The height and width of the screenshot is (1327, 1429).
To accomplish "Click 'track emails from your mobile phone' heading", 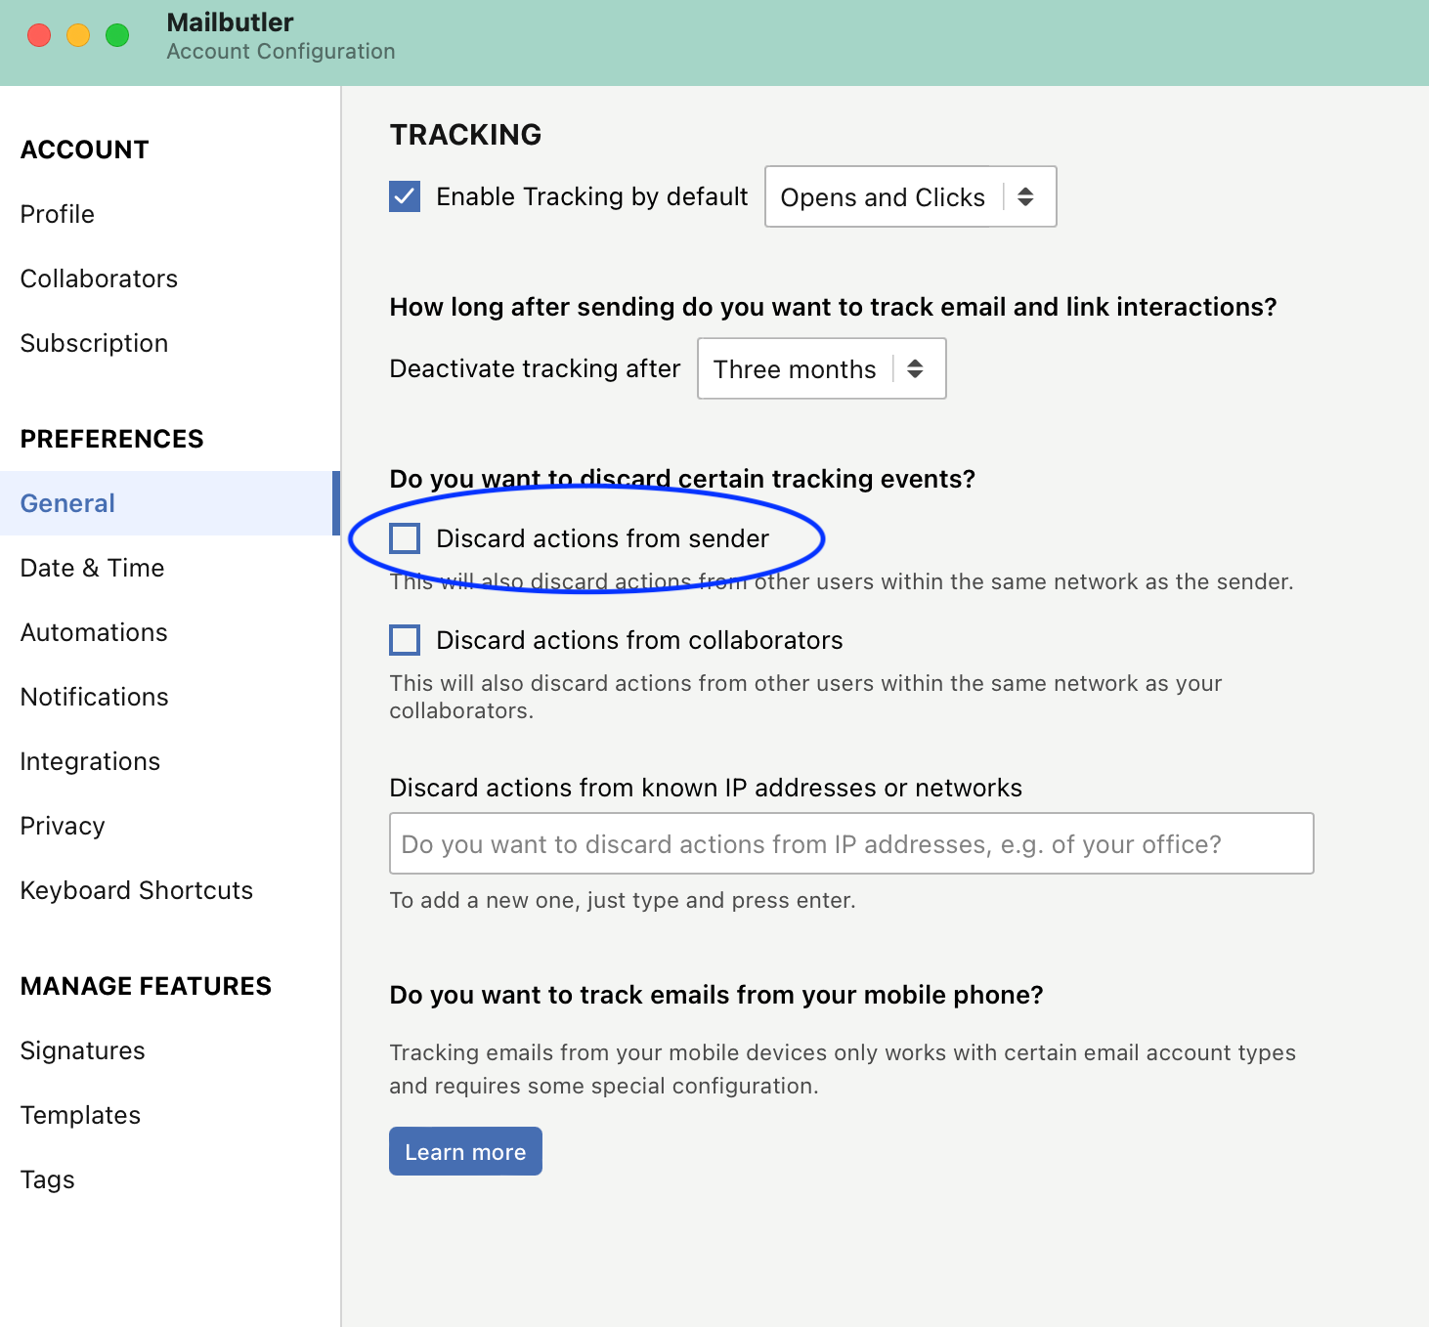I will (x=716, y=995).
